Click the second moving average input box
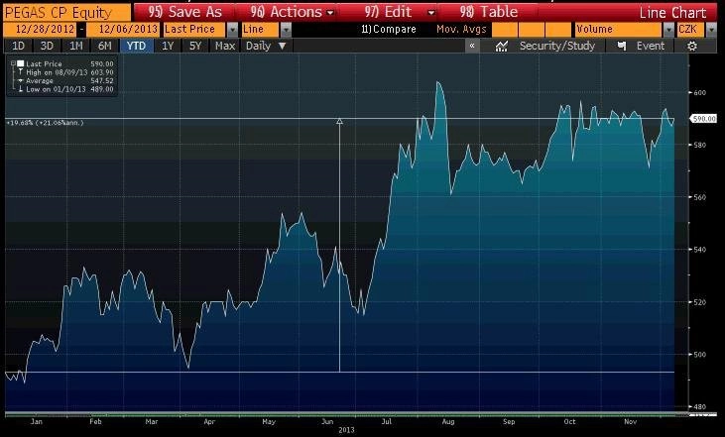Viewport: 725px width, 437px height. point(532,30)
